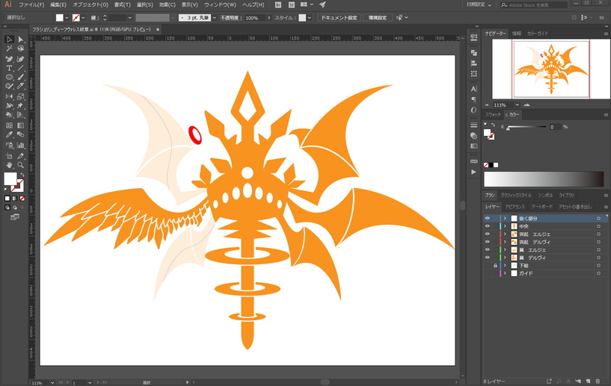Select the Magic Wand tool
The image size is (611, 386).
coord(10,49)
